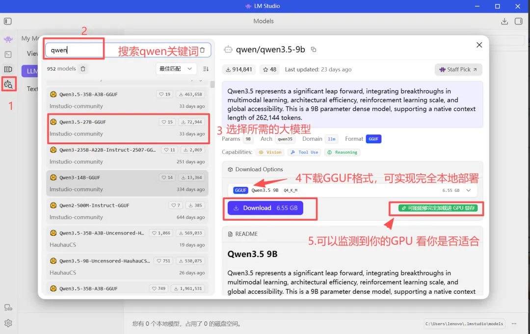Viewport: 530px width, 334px height.
Task: Select Qwen3.5-9B-Uncensored-HauhauCS result
Action: [128, 266]
